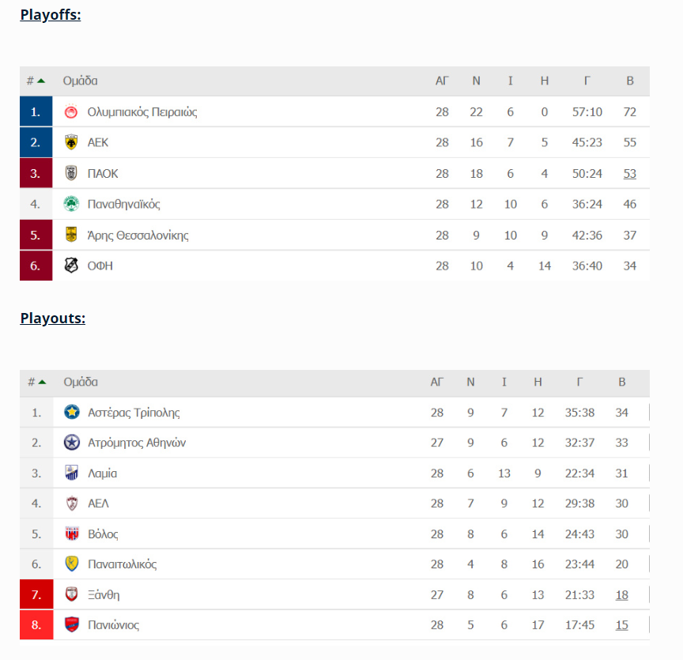Viewport: 683px width, 660px height.
Task: Click the Β points header in Playoffs
Action: click(x=630, y=81)
